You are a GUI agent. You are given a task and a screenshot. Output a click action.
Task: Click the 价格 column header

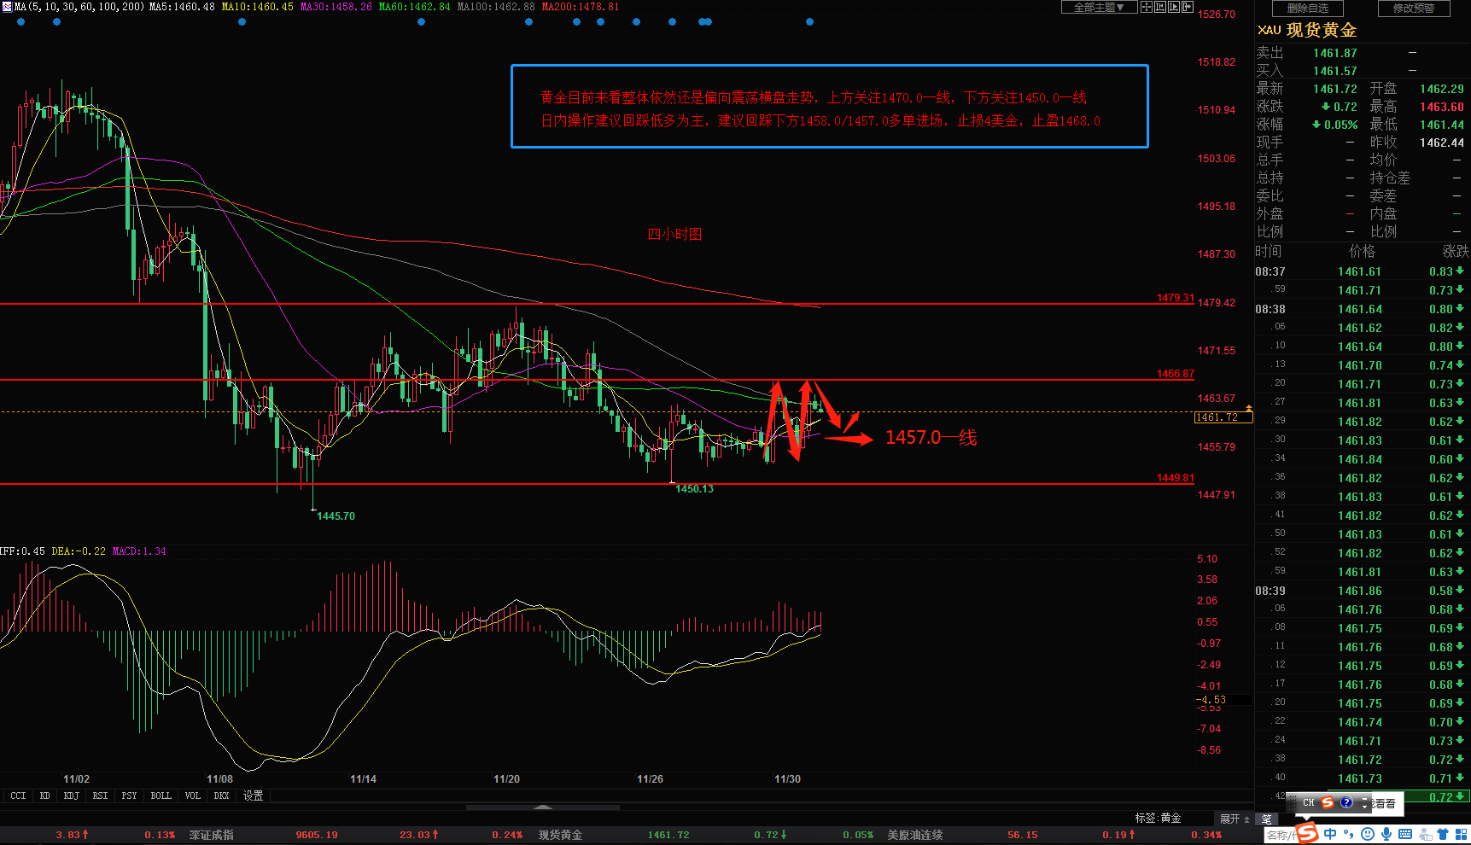pos(1363,251)
